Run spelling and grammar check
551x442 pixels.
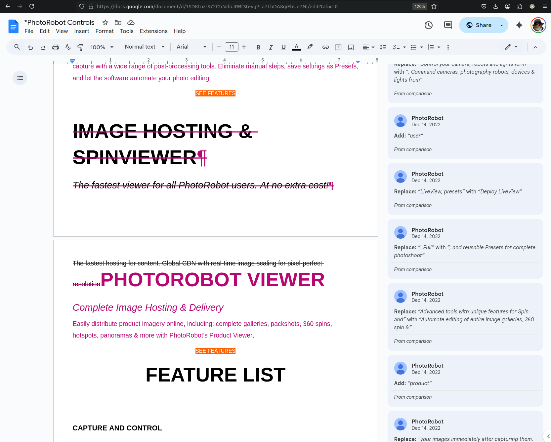coord(68,47)
